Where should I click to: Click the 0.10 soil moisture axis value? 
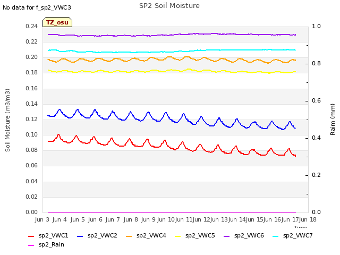click(32, 134)
